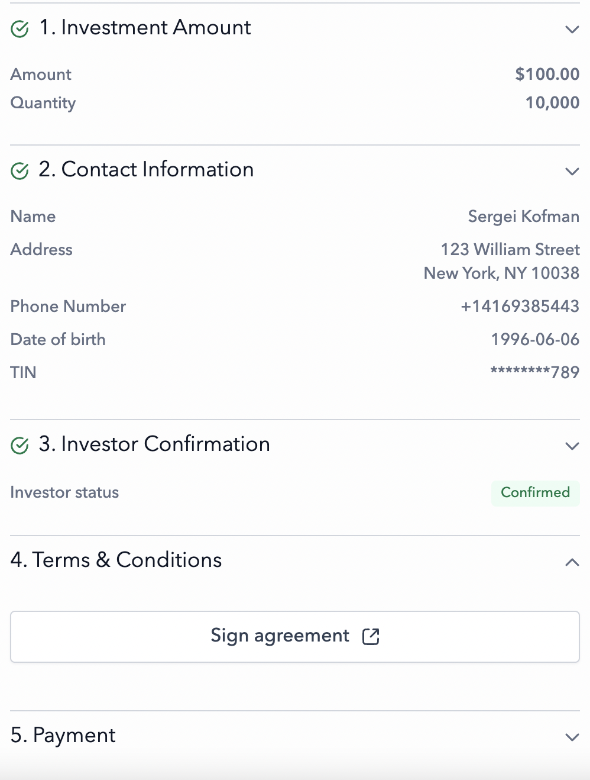The width and height of the screenshot is (590, 780).
Task: Open the 2. Contact Information heading
Action: (x=146, y=170)
